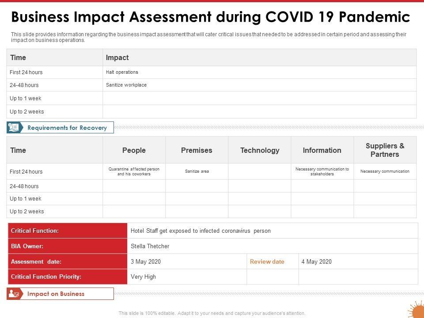Screen dimensions: 424x318
Task: Click the slide title about COVID 19 Pandemic
Action: point(211,17)
